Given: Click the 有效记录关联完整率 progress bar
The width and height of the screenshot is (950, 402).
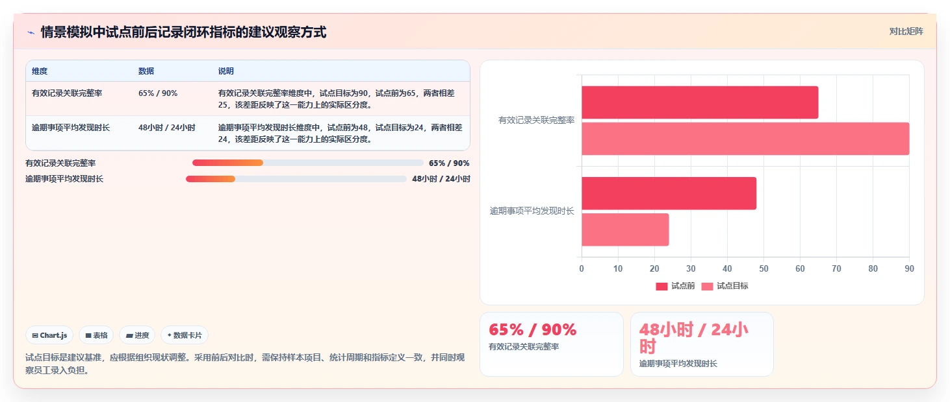Looking at the screenshot, I should click(x=308, y=163).
